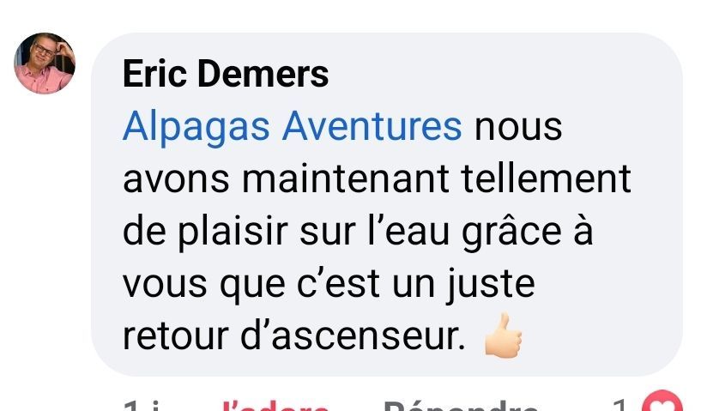Click the red heart reaction icon
The height and width of the screenshot is (411, 713).
coord(662,402)
